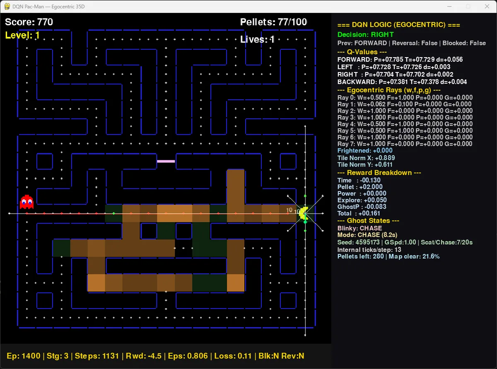Click the Blk:N Rev:N status bar entry
497x369 pixels.
[282, 356]
